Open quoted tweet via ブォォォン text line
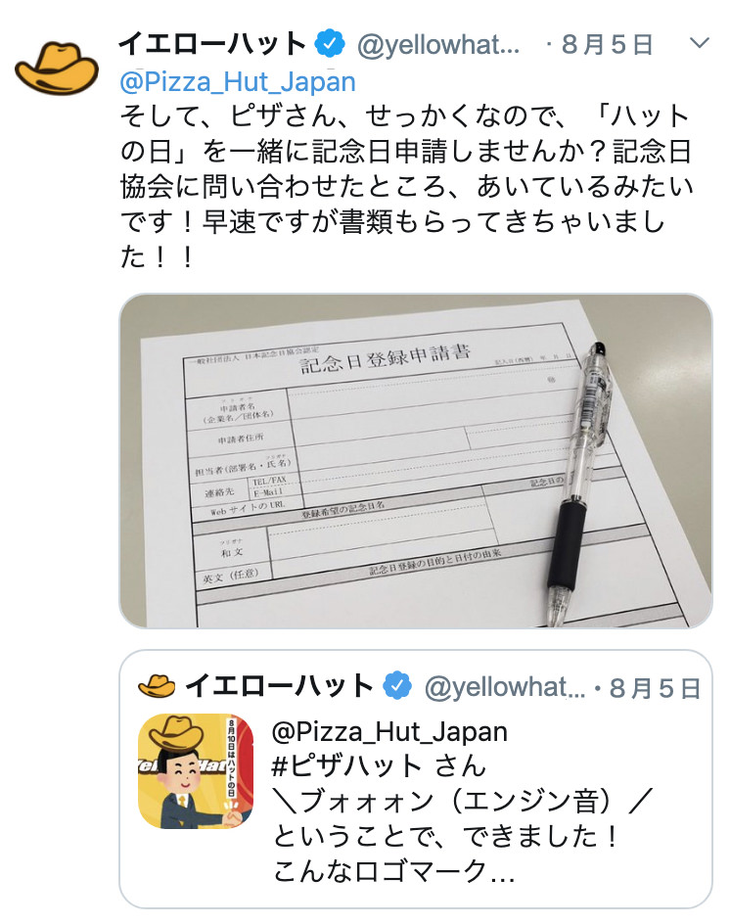The height and width of the screenshot is (924, 730). pyautogui.click(x=463, y=802)
